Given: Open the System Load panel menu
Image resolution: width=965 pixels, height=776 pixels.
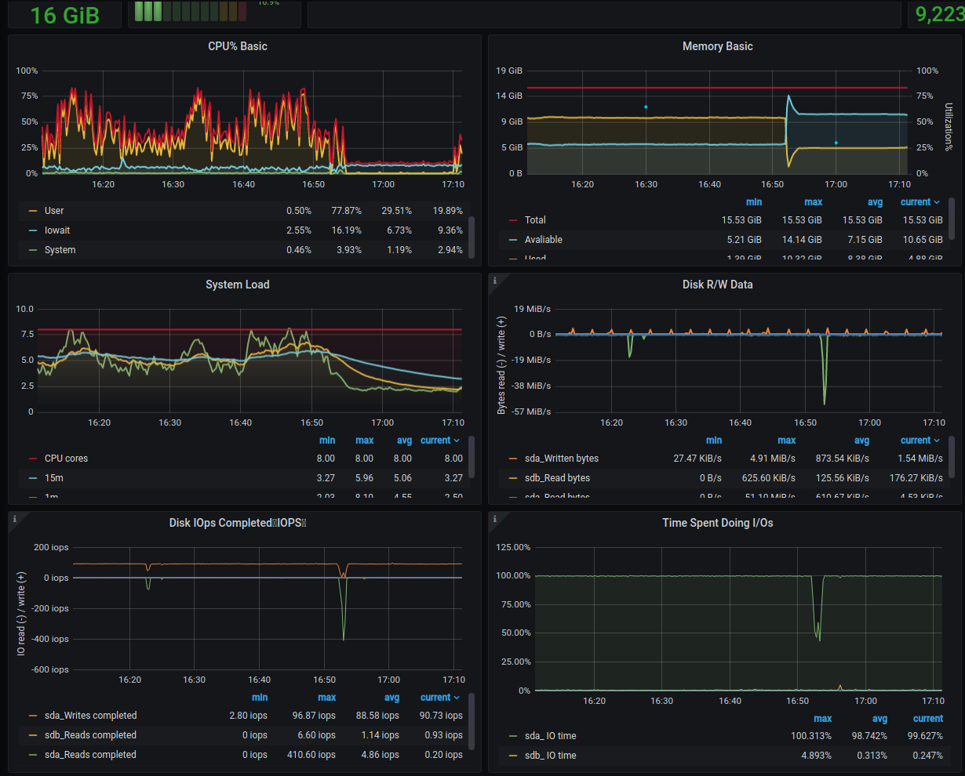Looking at the screenshot, I should click(x=238, y=285).
